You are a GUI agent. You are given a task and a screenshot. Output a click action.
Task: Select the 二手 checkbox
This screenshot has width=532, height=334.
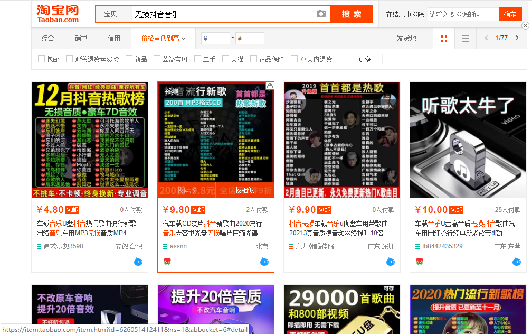197,59
